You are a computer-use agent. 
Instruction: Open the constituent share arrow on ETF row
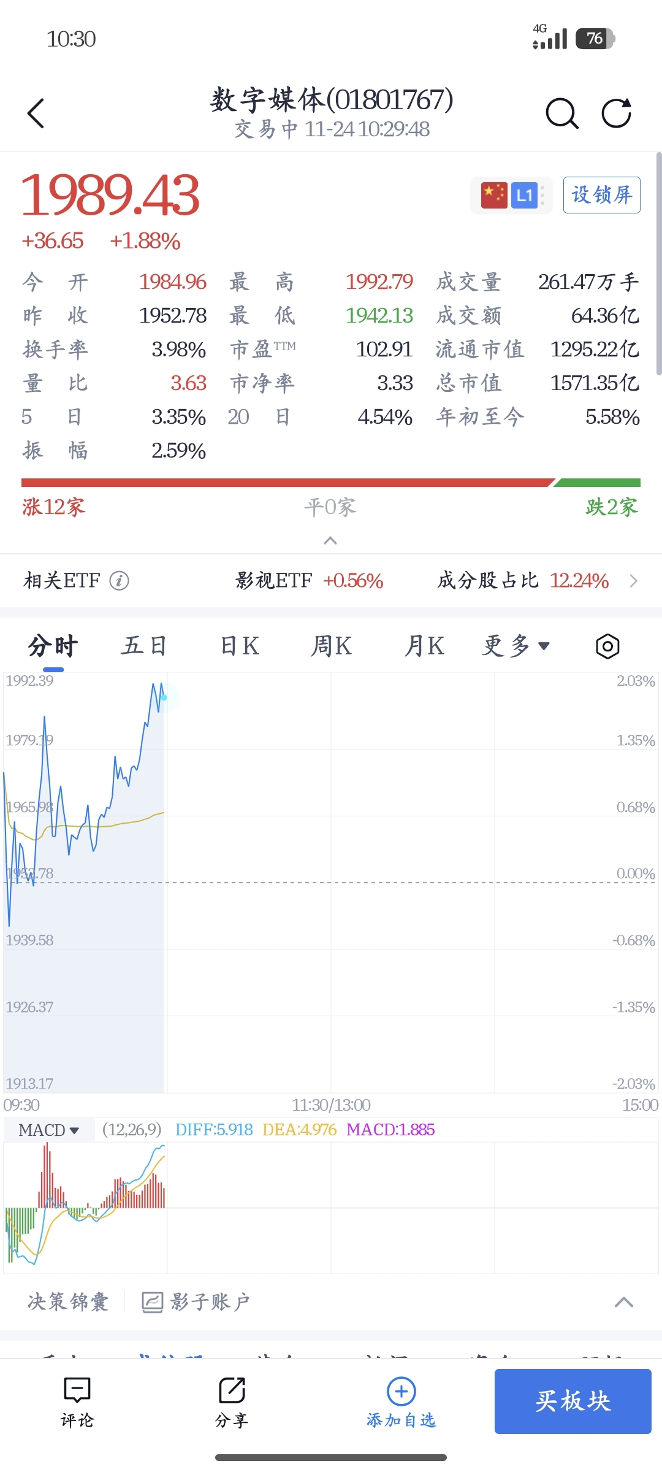click(634, 580)
